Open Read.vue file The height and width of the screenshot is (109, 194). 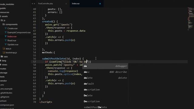pos(12,40)
